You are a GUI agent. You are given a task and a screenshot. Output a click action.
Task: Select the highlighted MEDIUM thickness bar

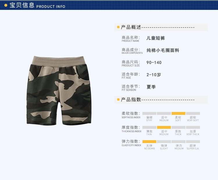click(x=164, y=127)
